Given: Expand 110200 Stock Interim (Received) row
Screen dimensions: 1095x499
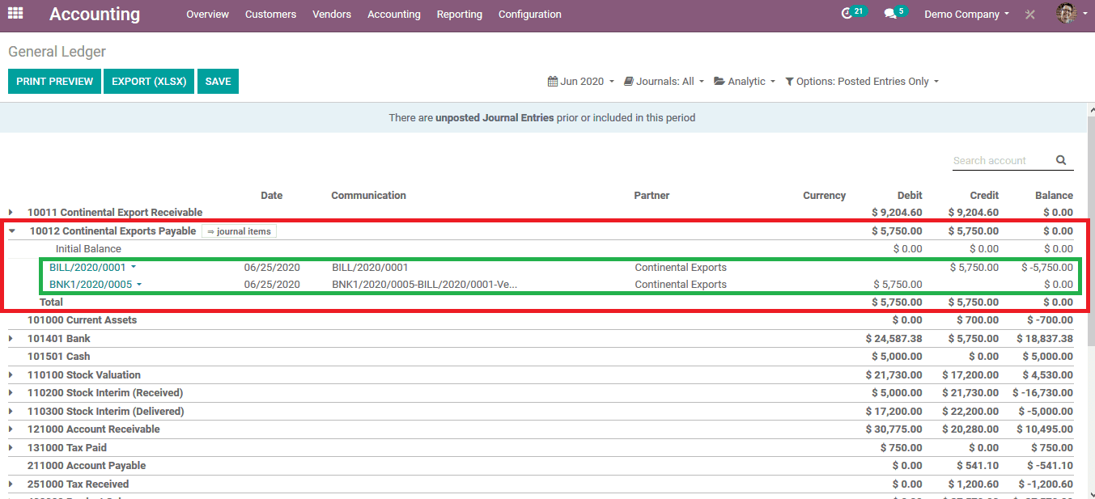Looking at the screenshot, I should tap(11, 393).
